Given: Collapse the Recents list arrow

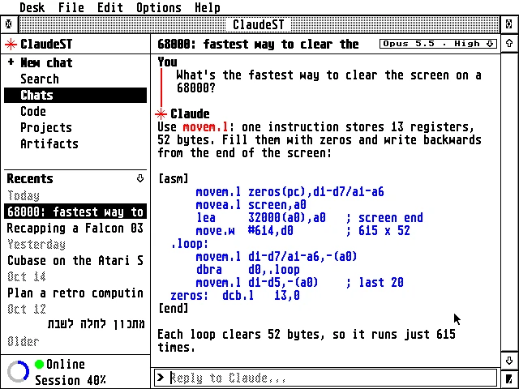Looking at the screenshot, I should [x=140, y=178].
